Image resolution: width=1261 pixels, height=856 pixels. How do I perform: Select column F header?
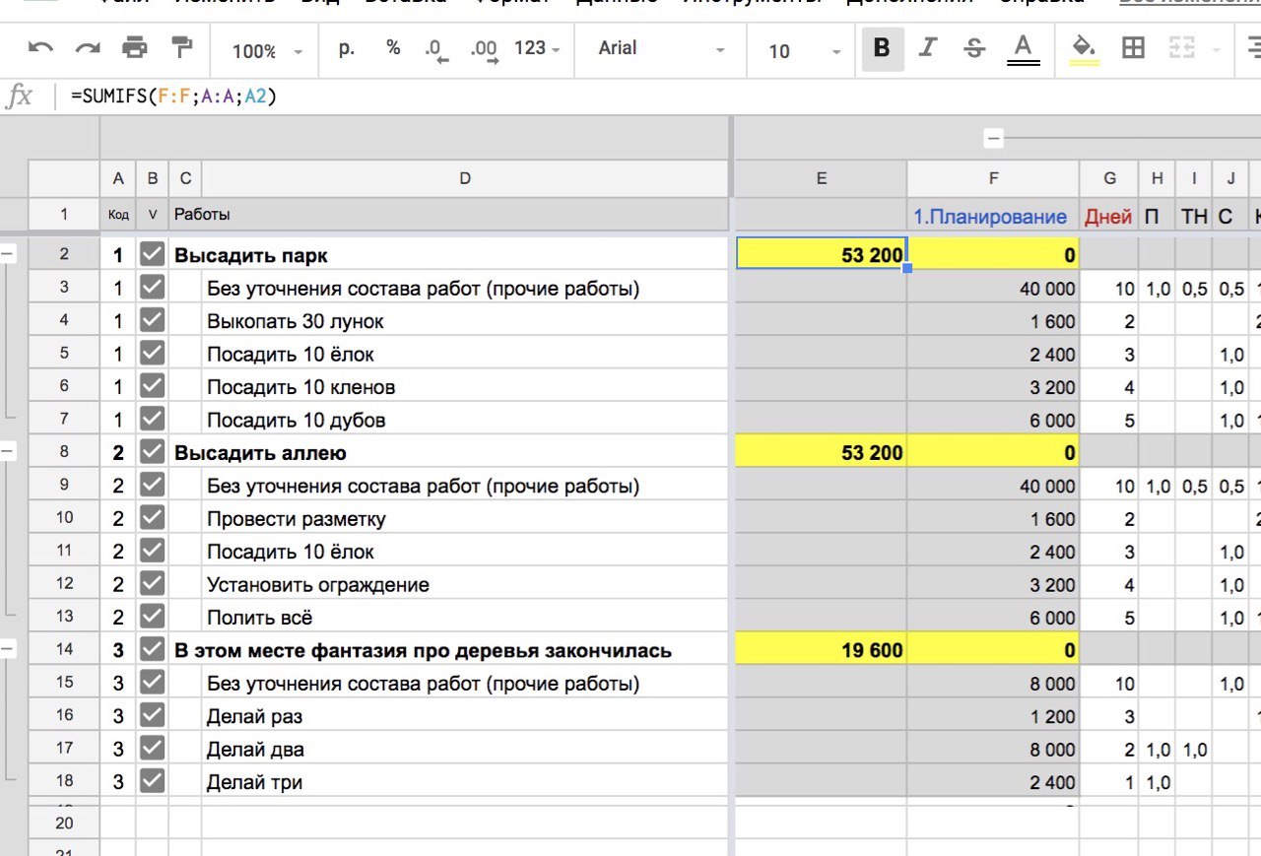[993, 178]
